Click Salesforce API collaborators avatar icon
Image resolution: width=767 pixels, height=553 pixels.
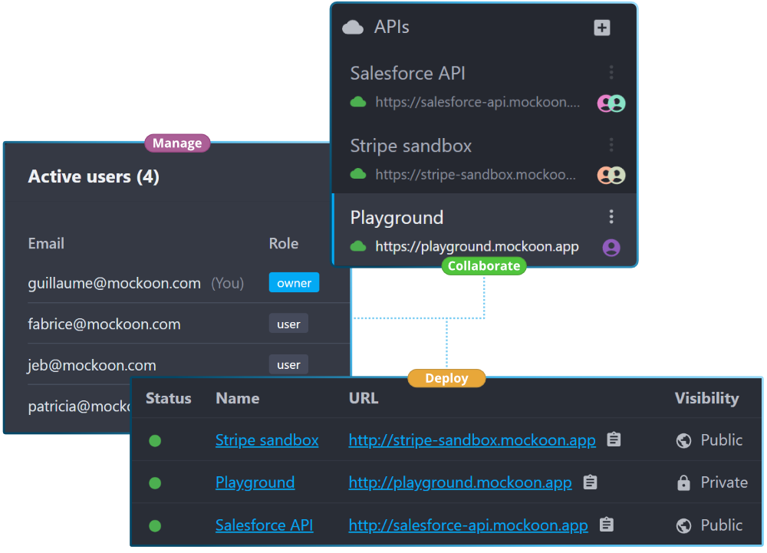pos(611,104)
